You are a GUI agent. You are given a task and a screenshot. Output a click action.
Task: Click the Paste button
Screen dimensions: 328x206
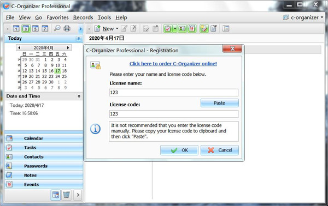click(219, 103)
